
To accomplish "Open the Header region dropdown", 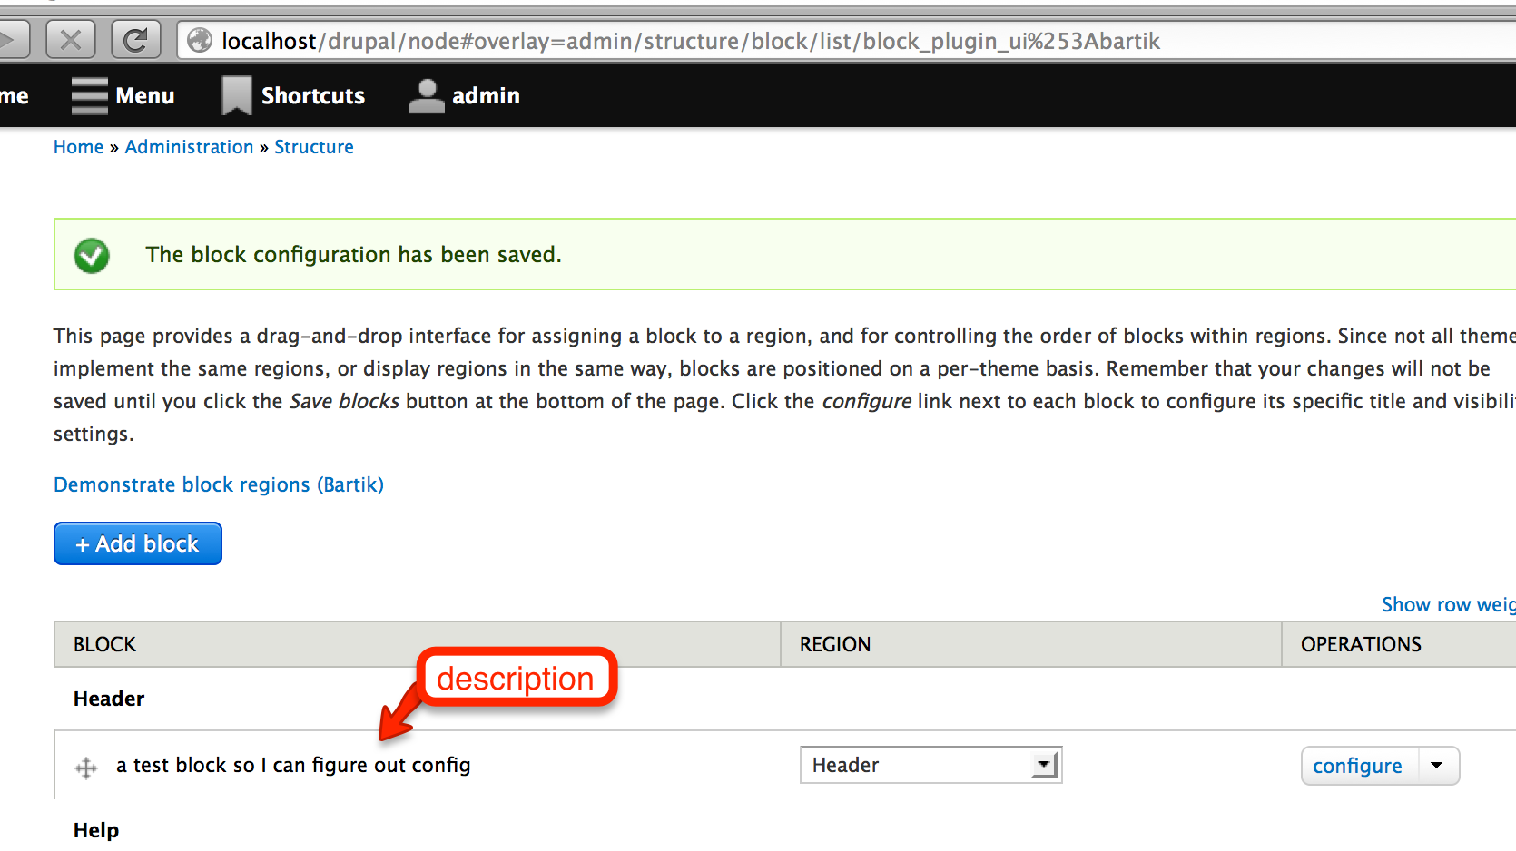I will click(x=930, y=765).
